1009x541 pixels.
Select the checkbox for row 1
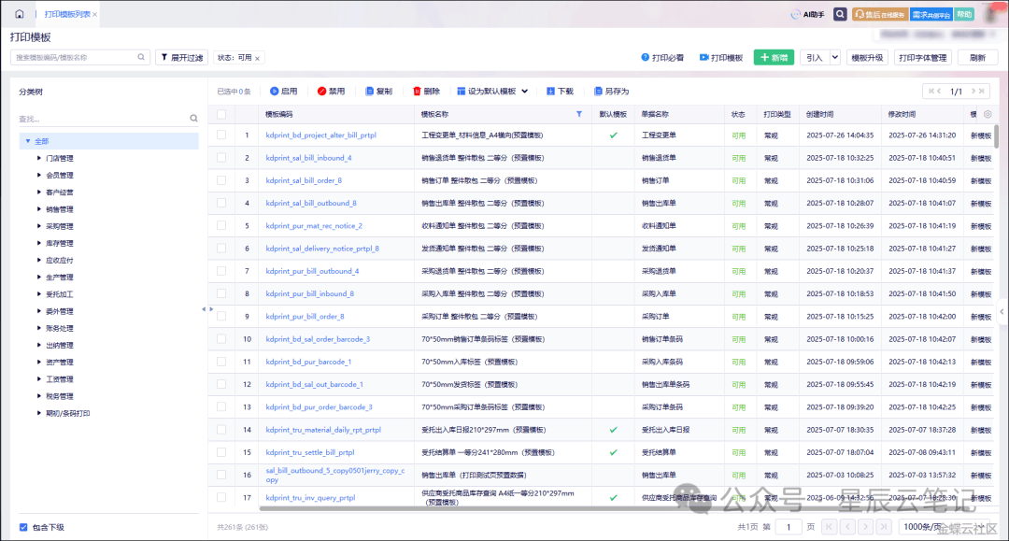(x=221, y=135)
